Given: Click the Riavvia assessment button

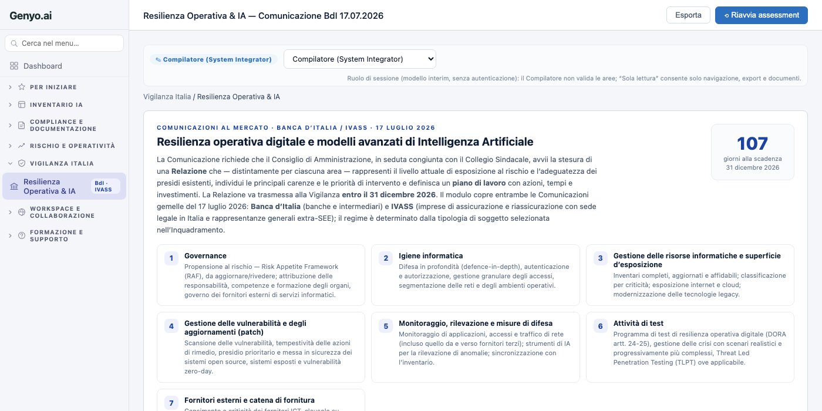Looking at the screenshot, I should [762, 15].
